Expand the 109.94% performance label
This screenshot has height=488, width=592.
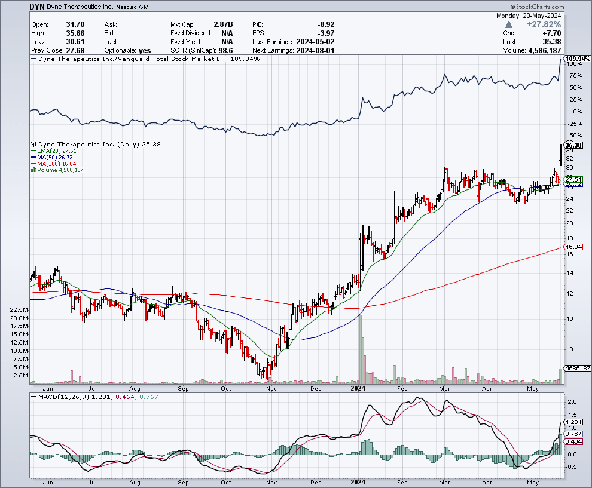(577, 59)
